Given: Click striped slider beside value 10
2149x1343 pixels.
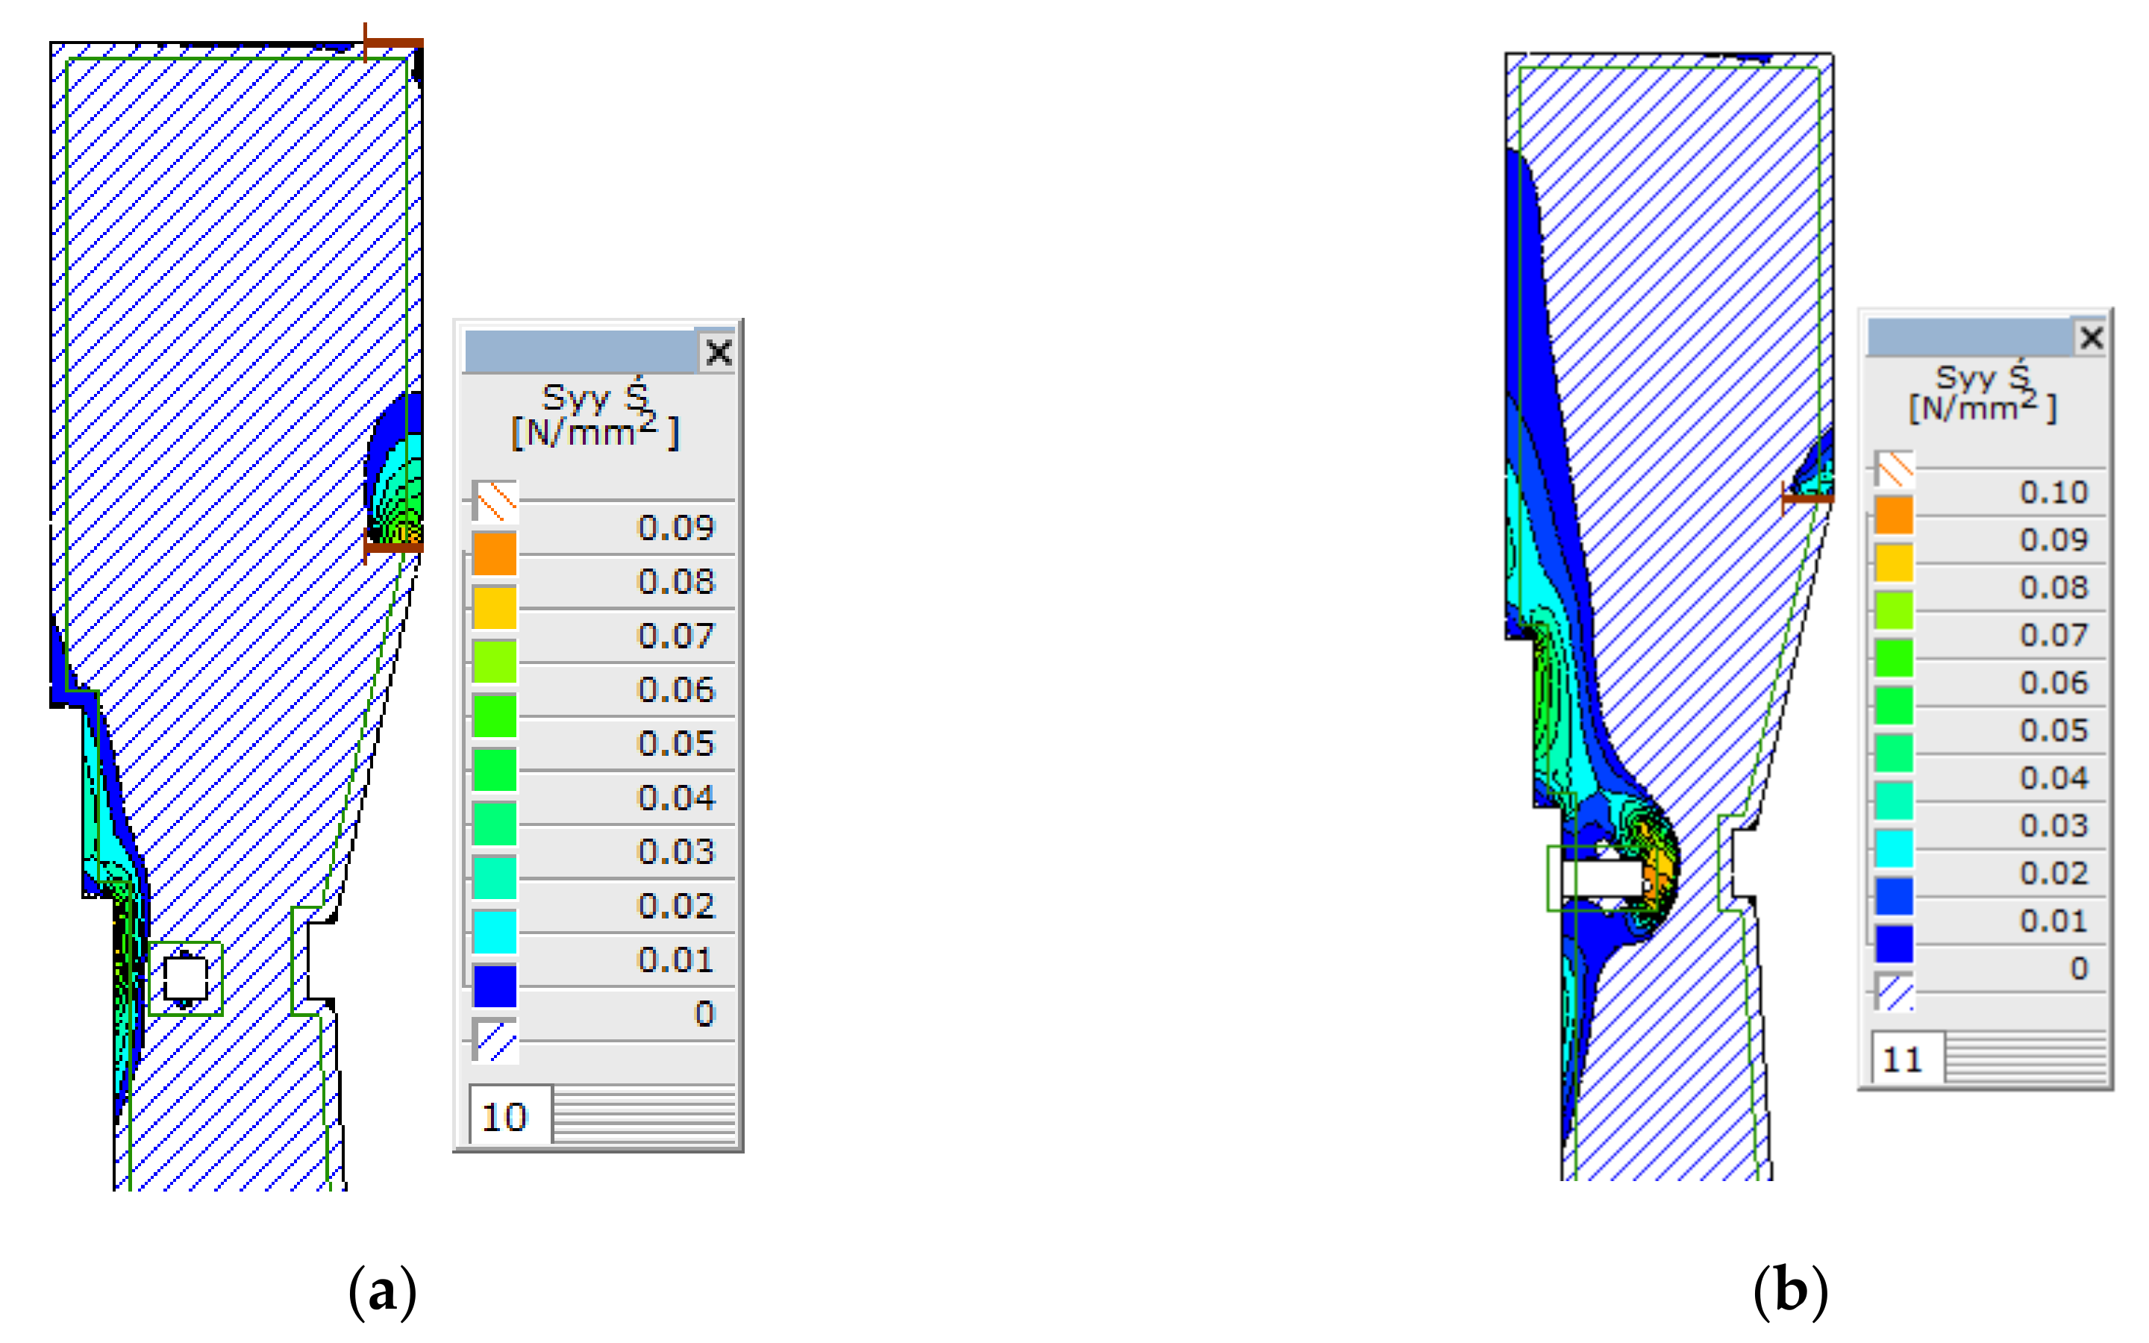Looking at the screenshot, I should (x=644, y=1115).
